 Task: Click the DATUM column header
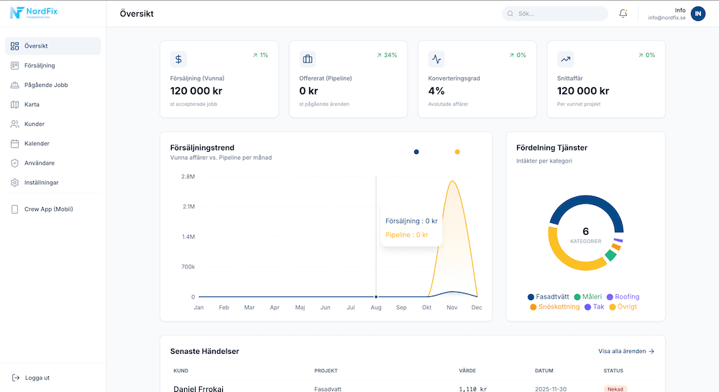click(x=544, y=370)
